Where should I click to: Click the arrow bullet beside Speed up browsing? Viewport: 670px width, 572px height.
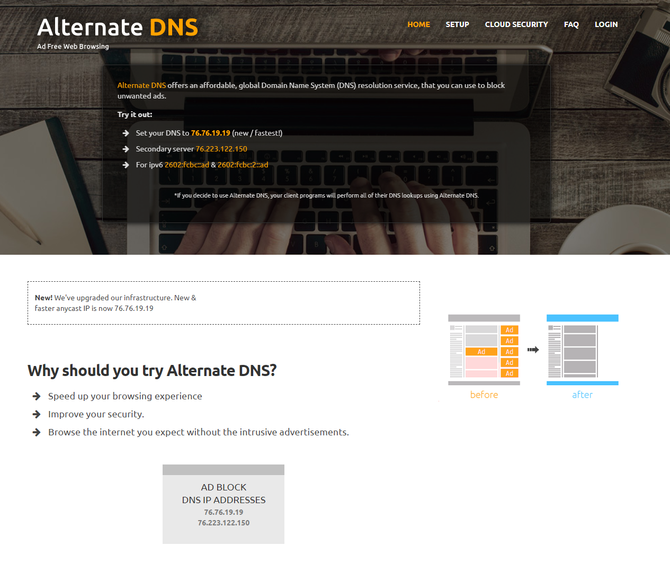click(x=36, y=396)
